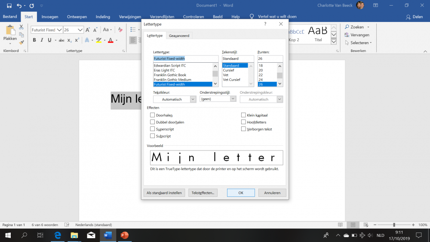Click the Italic icon in the ribbon
This screenshot has width=430, height=242.
pos(42,40)
